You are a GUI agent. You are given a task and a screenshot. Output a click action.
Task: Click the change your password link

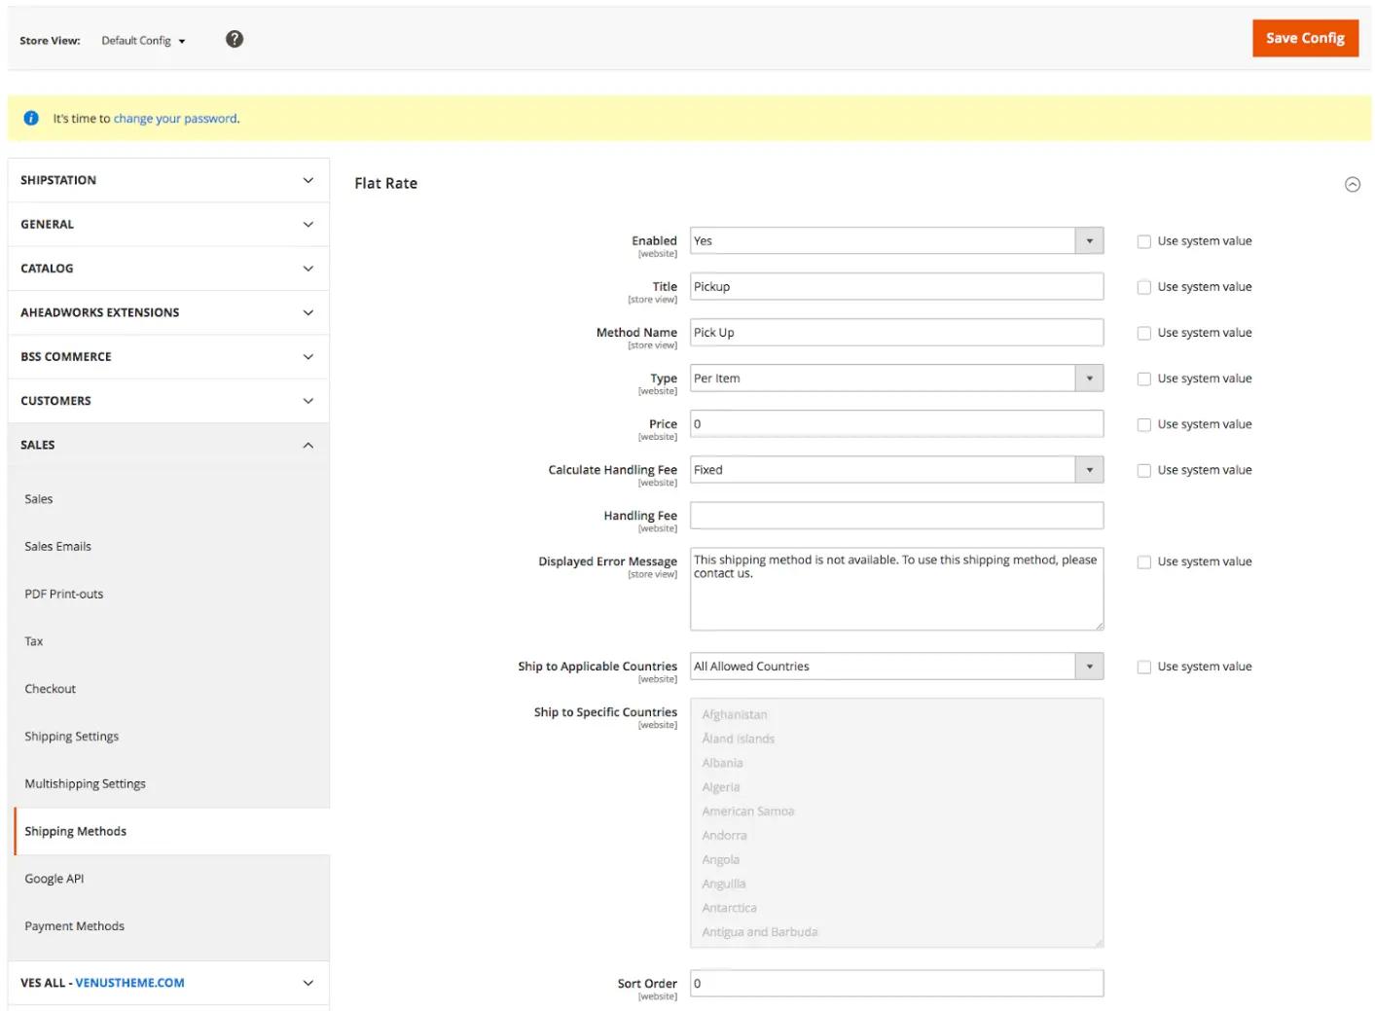coord(176,118)
